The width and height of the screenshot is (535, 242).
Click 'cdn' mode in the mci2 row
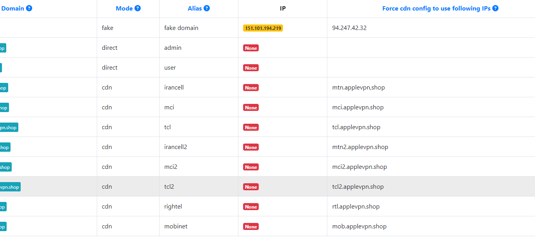107,167
